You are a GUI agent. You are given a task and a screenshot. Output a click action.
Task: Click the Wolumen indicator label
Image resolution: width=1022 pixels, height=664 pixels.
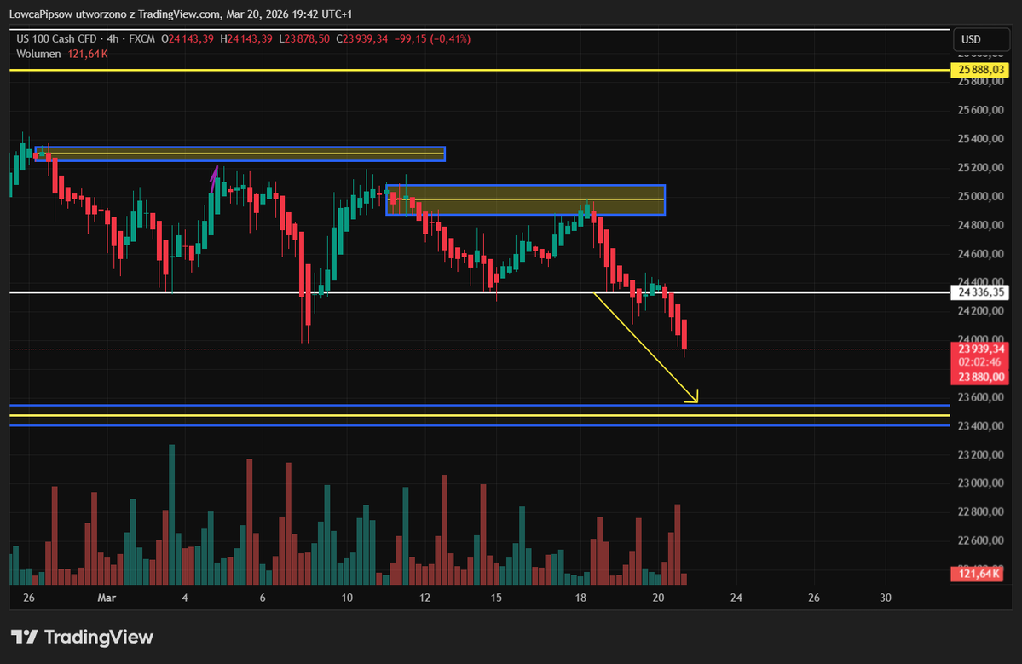pos(38,54)
